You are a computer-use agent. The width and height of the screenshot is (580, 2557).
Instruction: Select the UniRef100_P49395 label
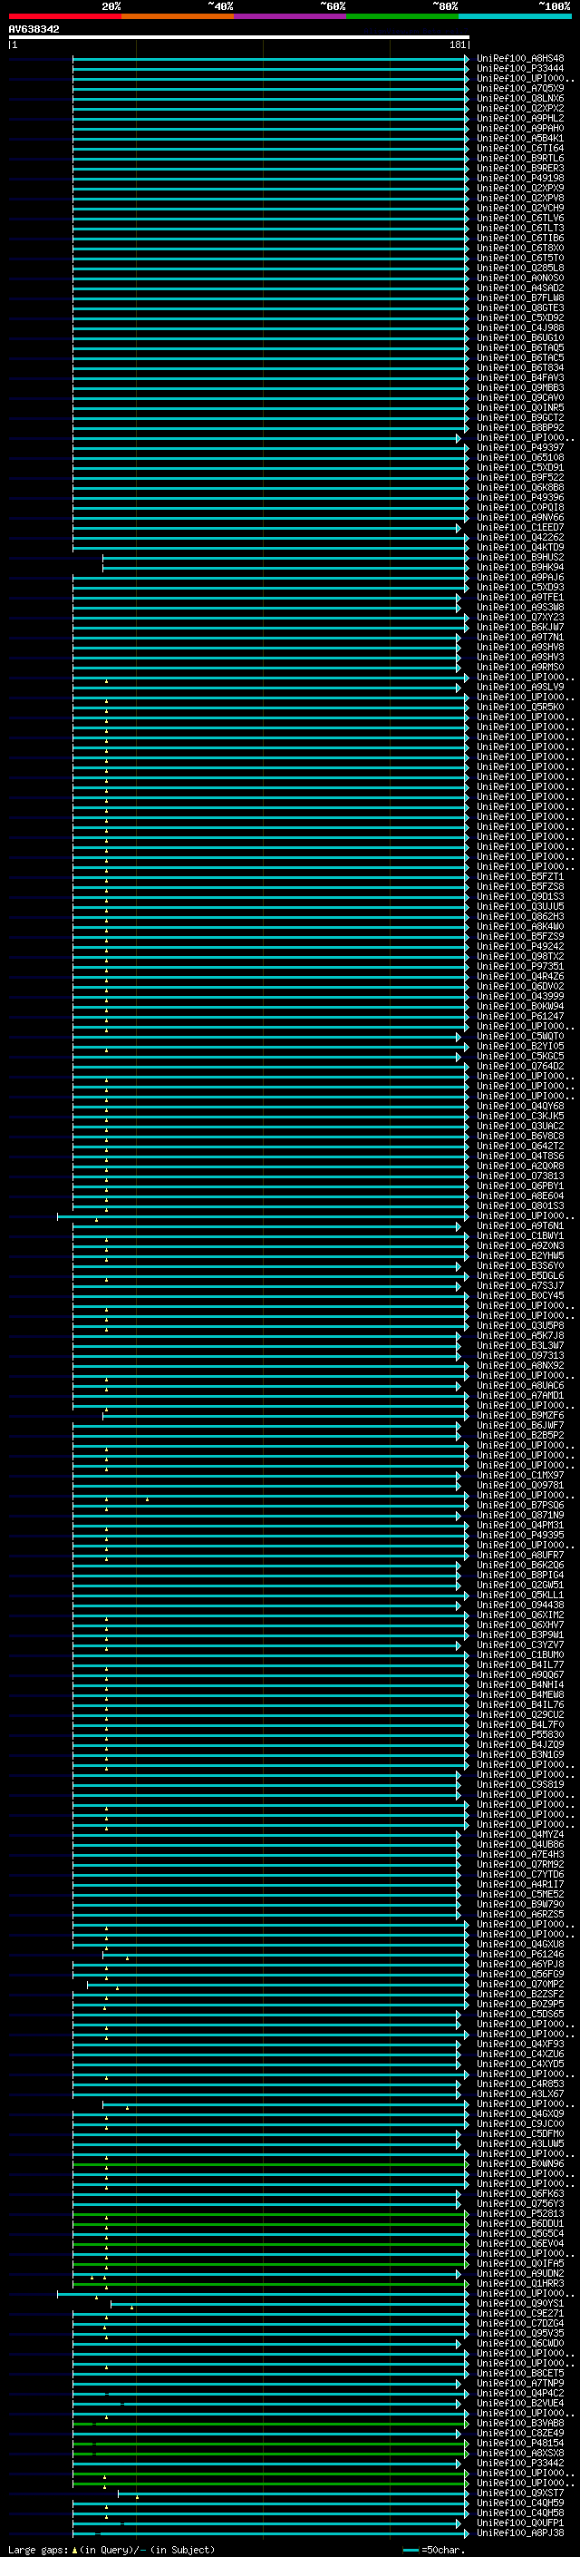click(x=520, y=1535)
